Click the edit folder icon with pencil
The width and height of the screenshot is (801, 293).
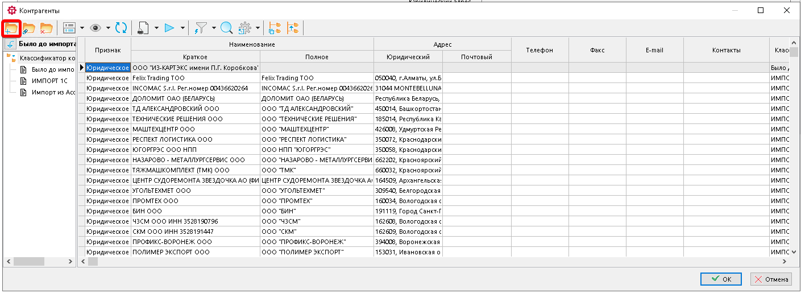coord(29,28)
